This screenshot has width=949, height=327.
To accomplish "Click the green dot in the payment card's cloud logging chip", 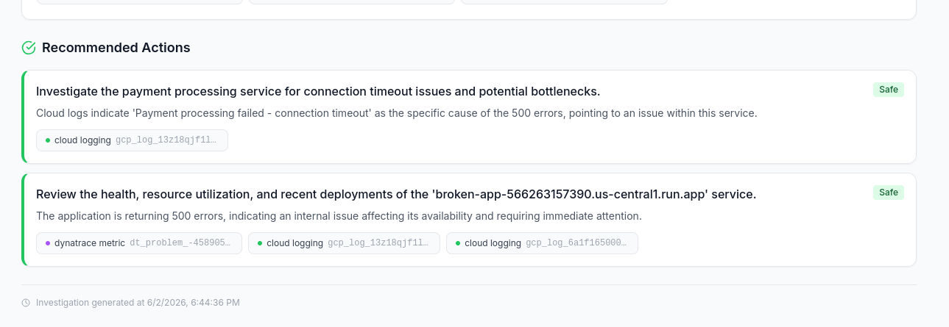I will [x=48, y=140].
